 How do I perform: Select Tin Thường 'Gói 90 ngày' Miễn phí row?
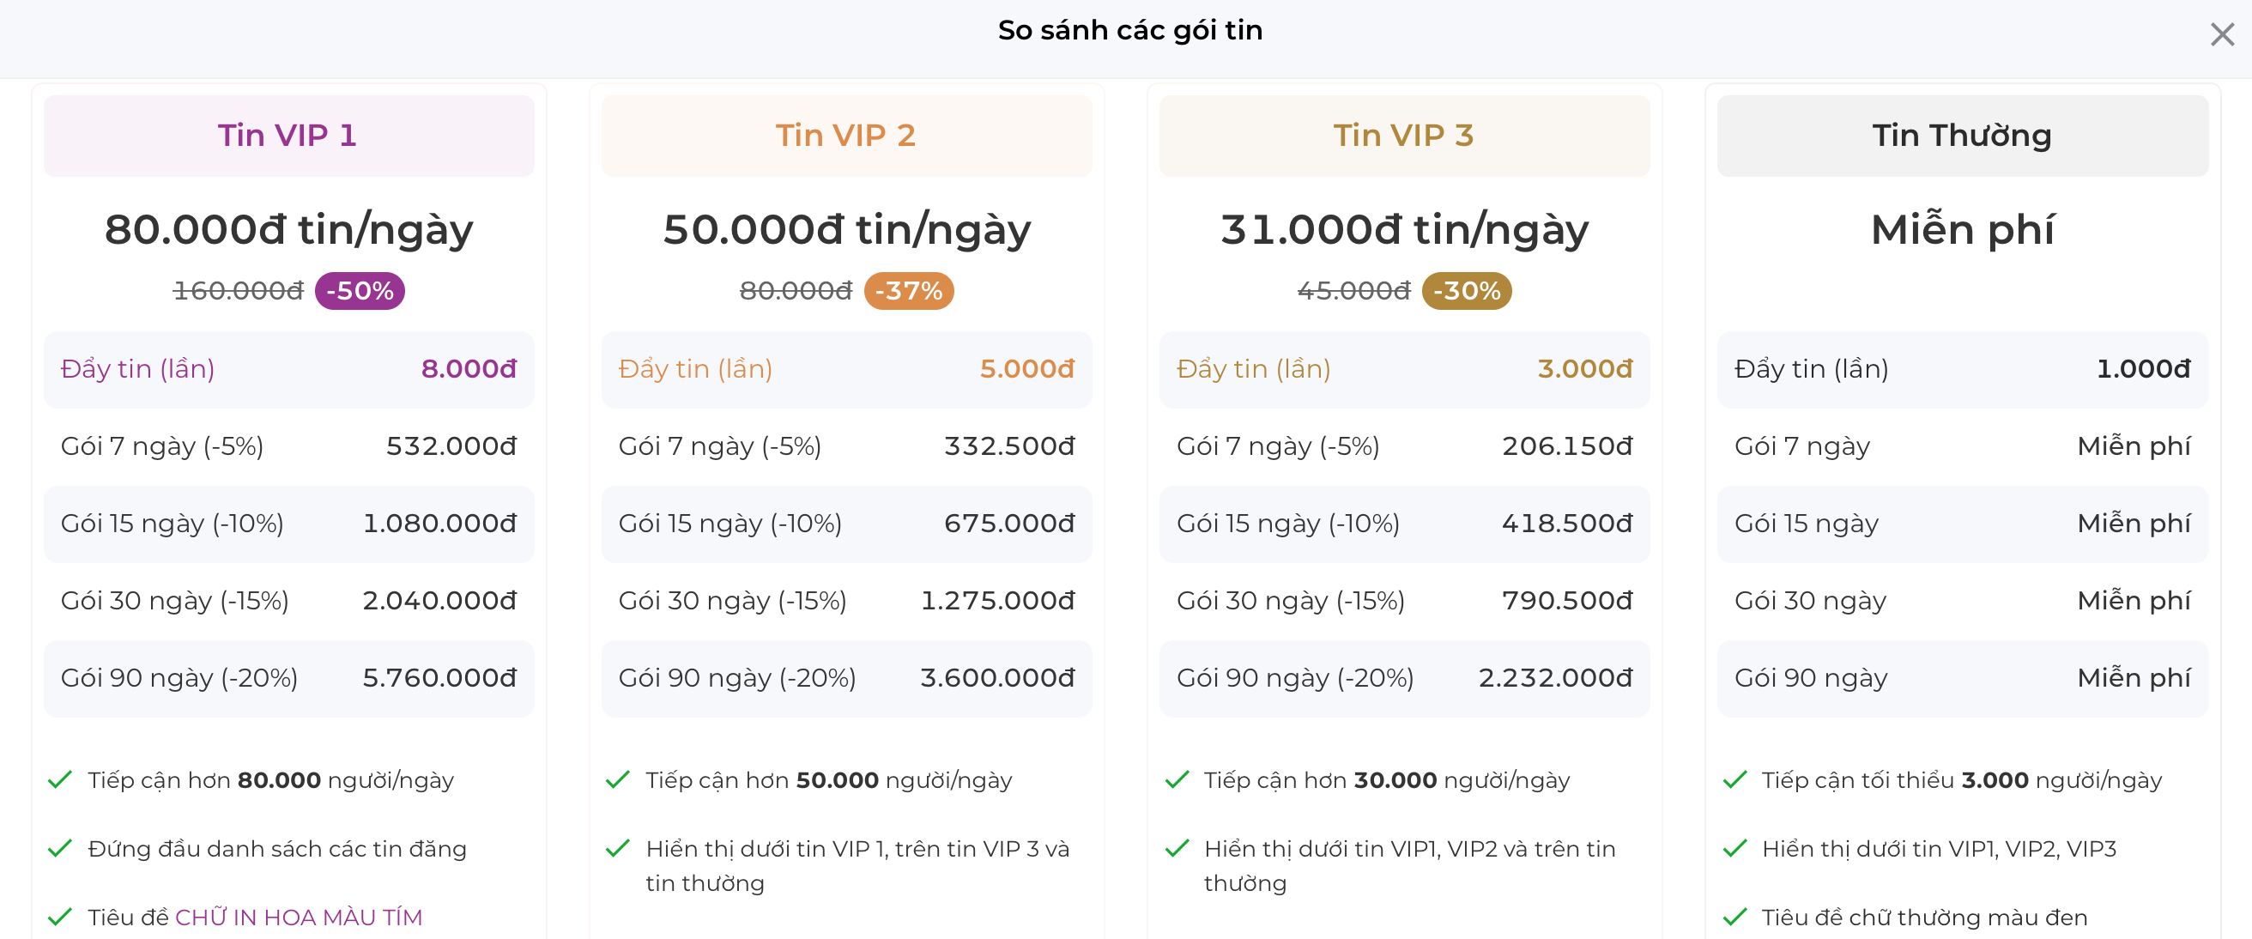coord(1962,678)
